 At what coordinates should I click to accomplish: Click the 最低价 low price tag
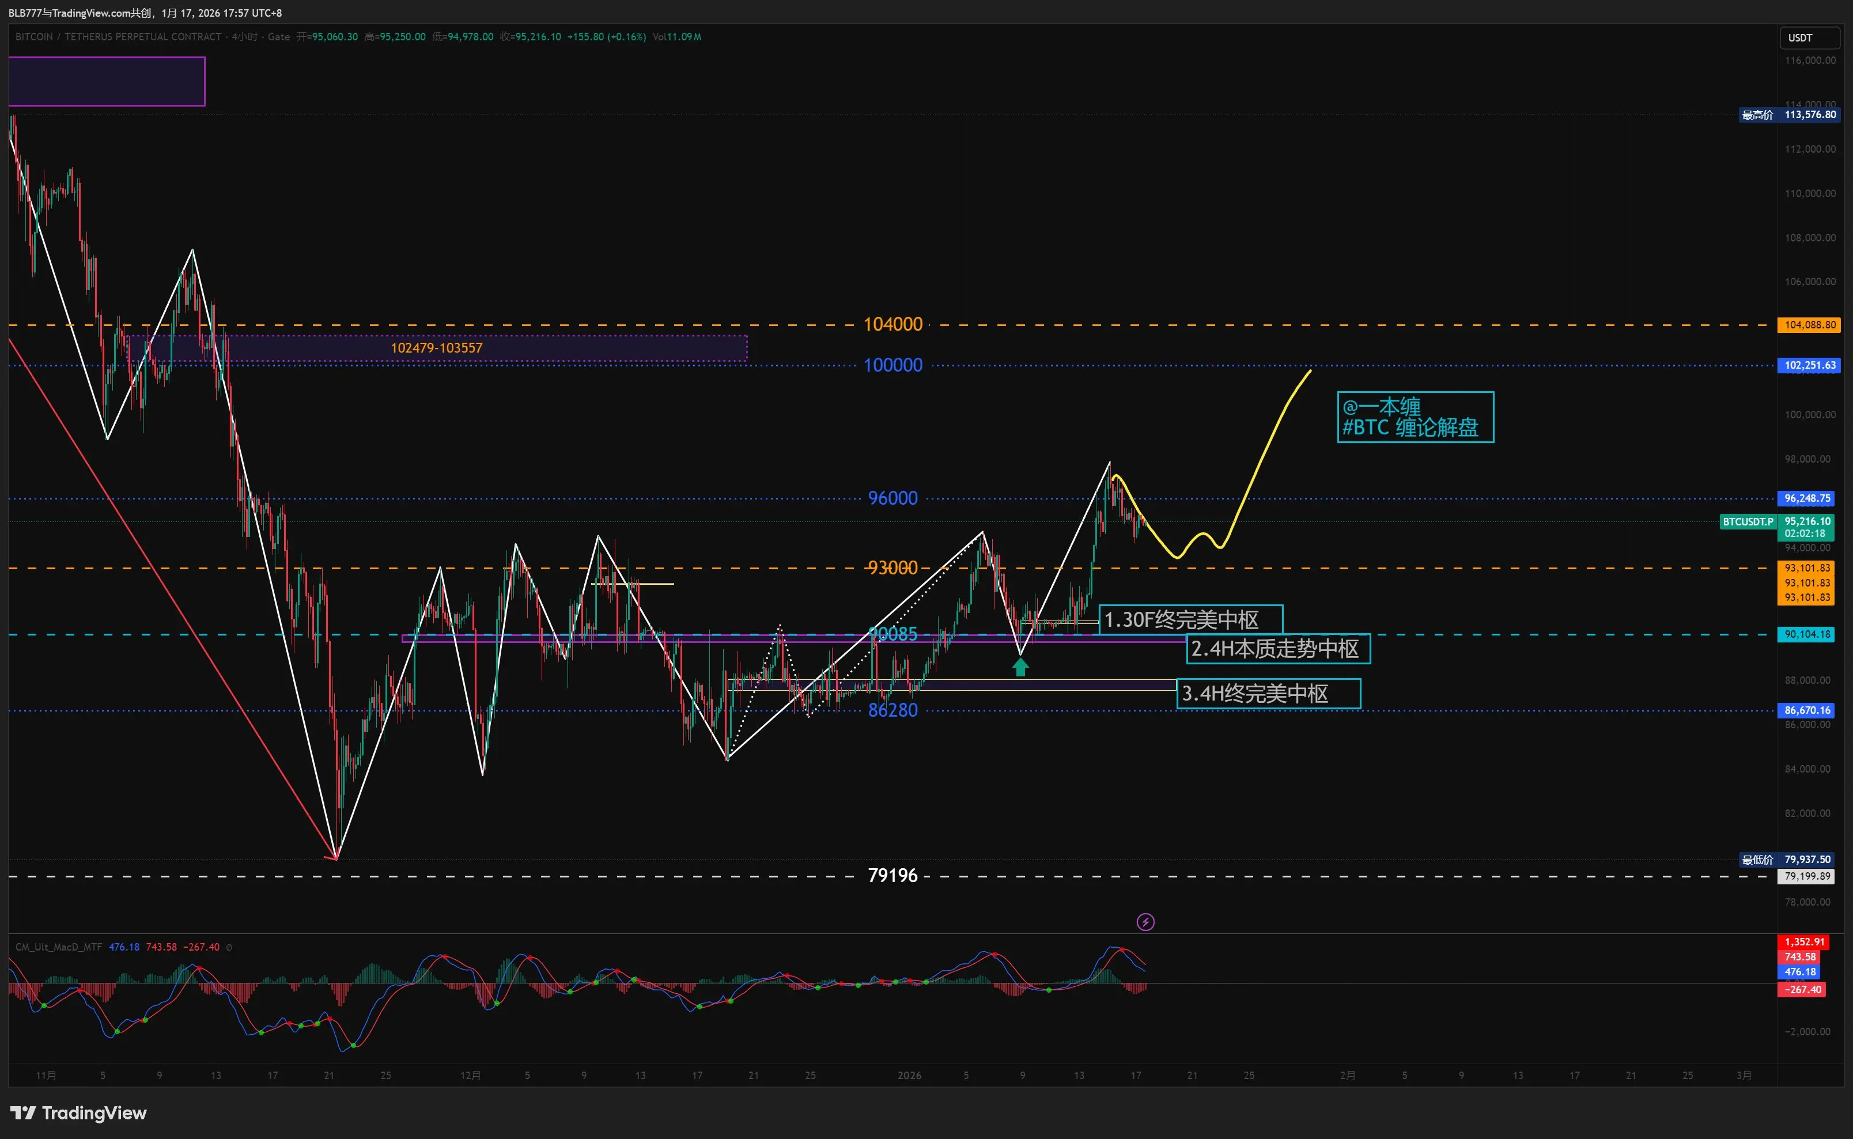(x=1757, y=860)
